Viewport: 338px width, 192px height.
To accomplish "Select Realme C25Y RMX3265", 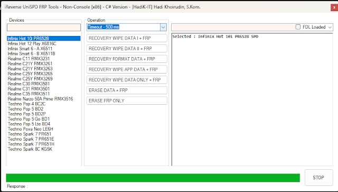I will coord(30,74).
